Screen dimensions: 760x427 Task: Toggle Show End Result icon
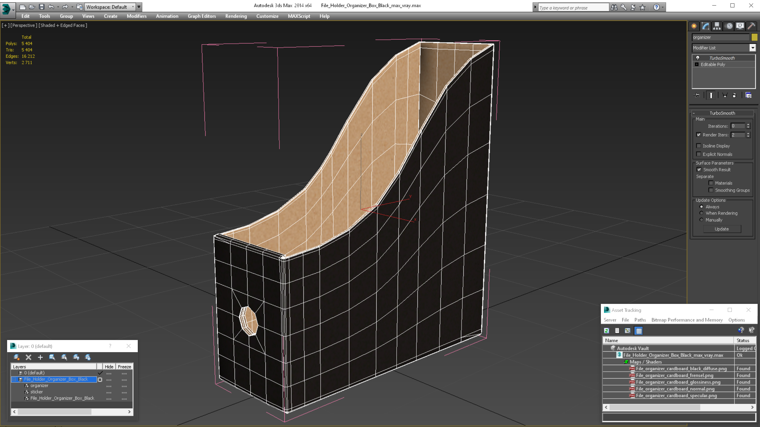point(711,95)
